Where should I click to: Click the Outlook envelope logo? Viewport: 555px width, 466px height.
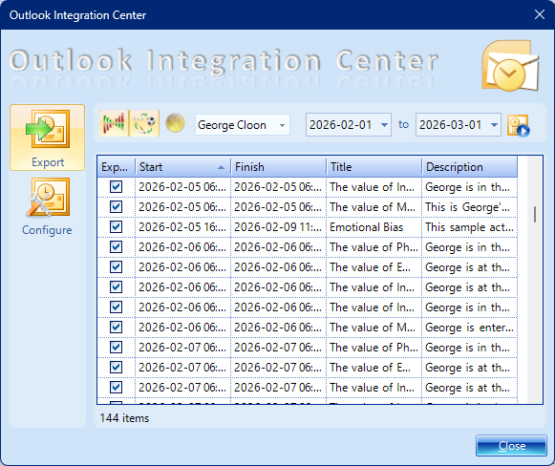point(510,66)
